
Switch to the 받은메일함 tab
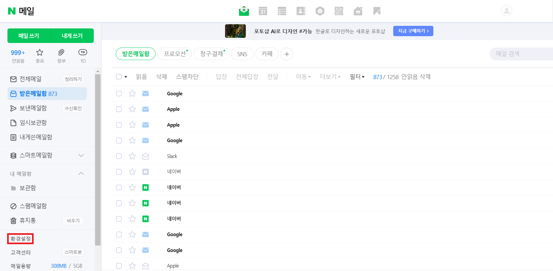click(x=136, y=54)
